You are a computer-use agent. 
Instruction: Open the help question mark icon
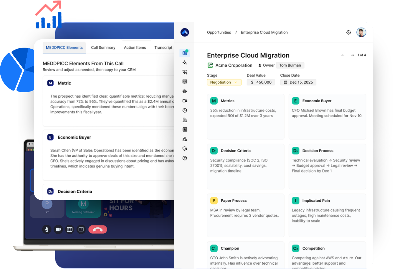pyautogui.click(x=185, y=158)
